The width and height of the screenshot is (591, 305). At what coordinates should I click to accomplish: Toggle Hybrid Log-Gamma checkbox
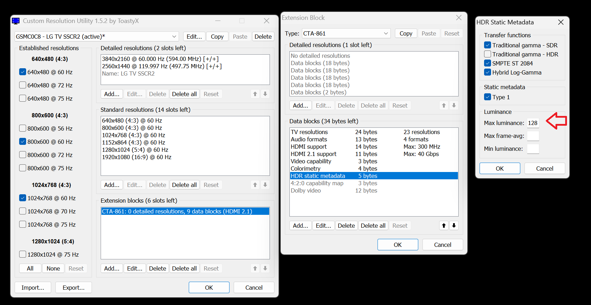click(x=488, y=72)
